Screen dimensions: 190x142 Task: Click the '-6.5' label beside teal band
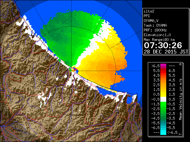156,128
